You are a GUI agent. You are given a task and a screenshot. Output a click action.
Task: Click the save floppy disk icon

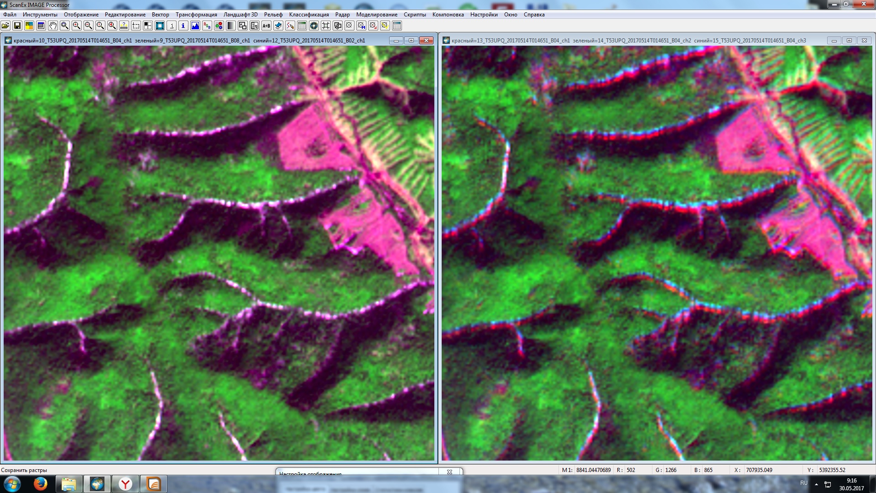(17, 26)
